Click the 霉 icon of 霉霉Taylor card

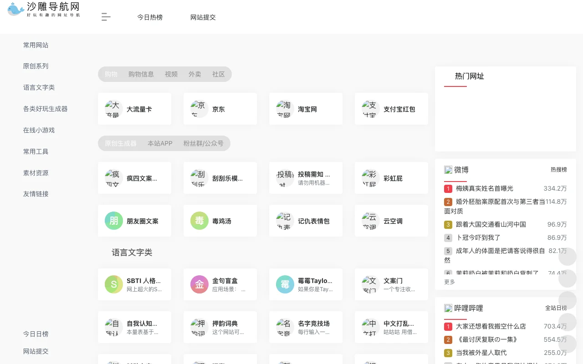coord(285,285)
